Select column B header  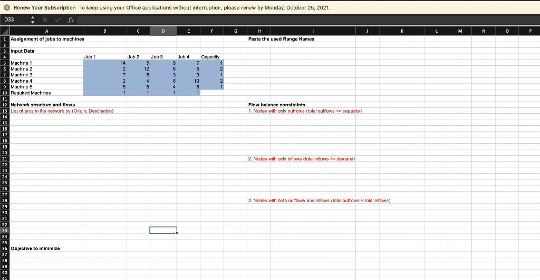(105, 31)
